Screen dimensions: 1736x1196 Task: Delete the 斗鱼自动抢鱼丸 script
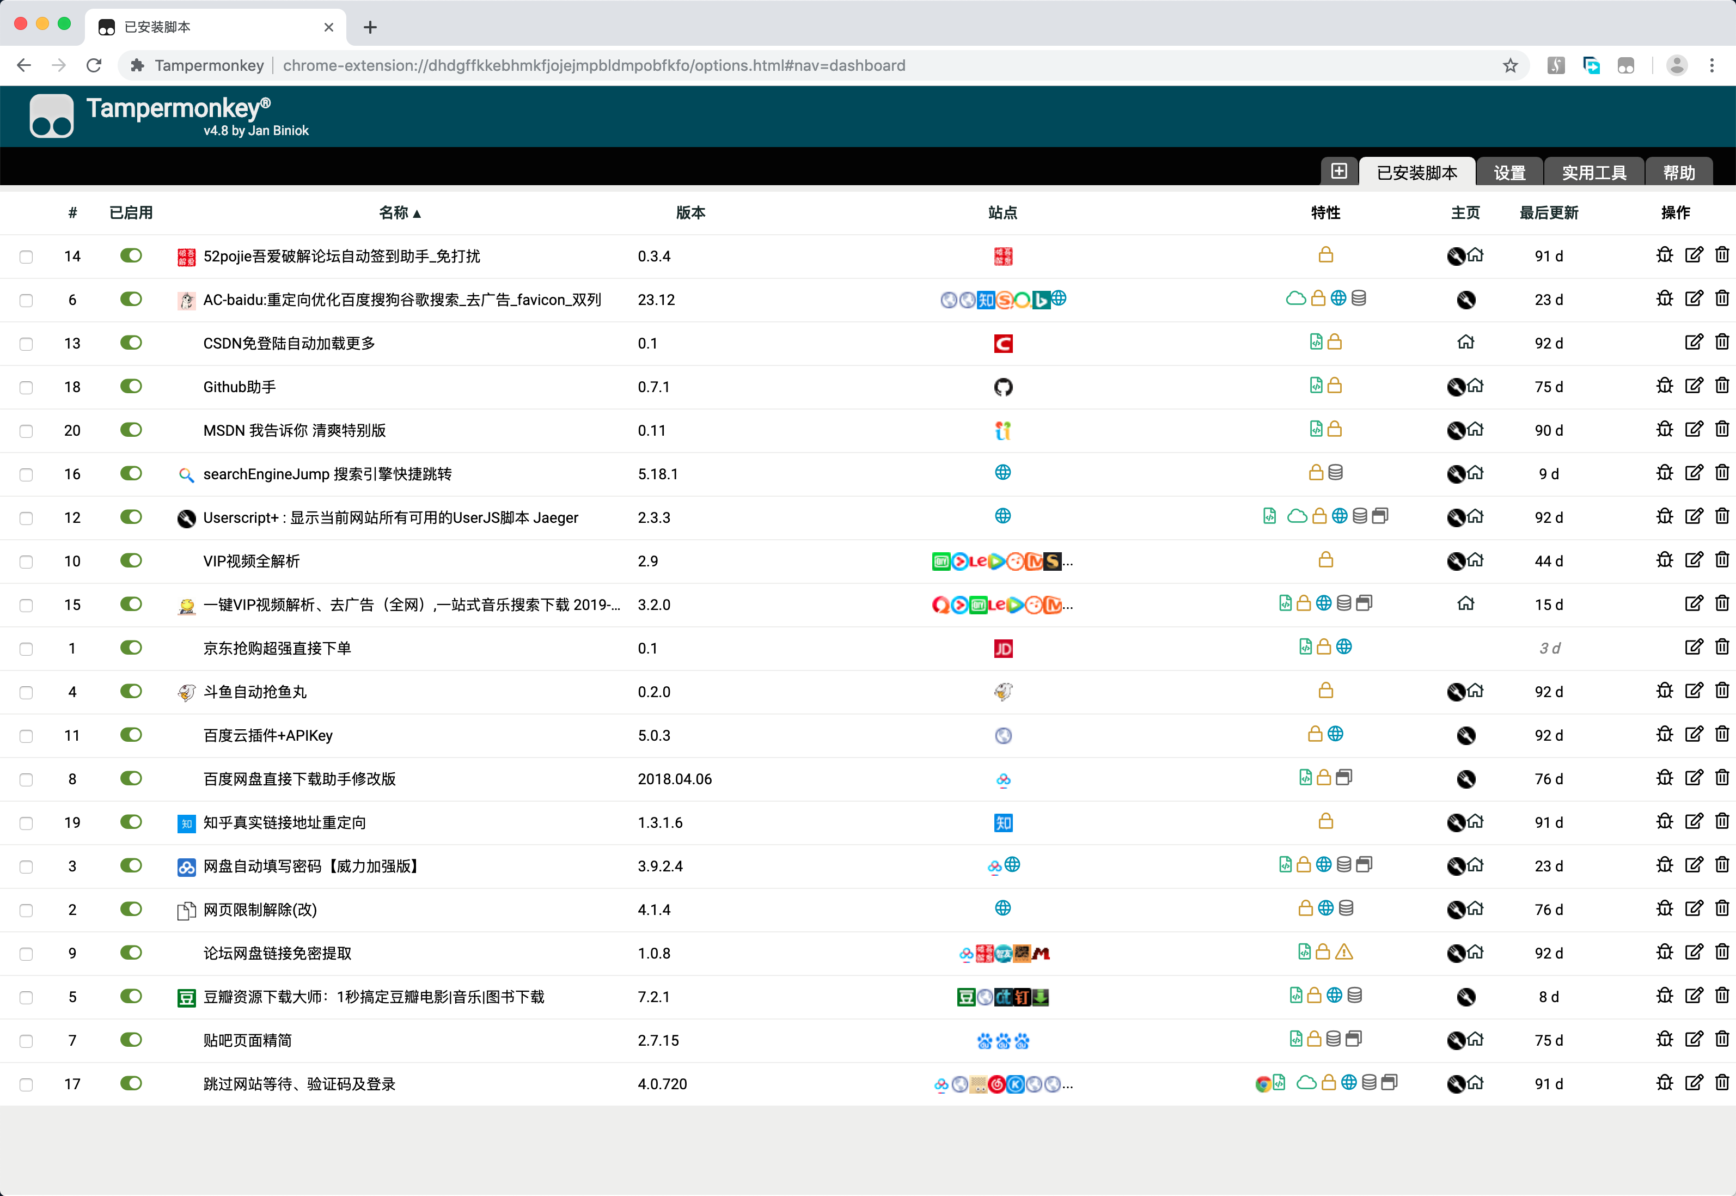click(x=1722, y=690)
